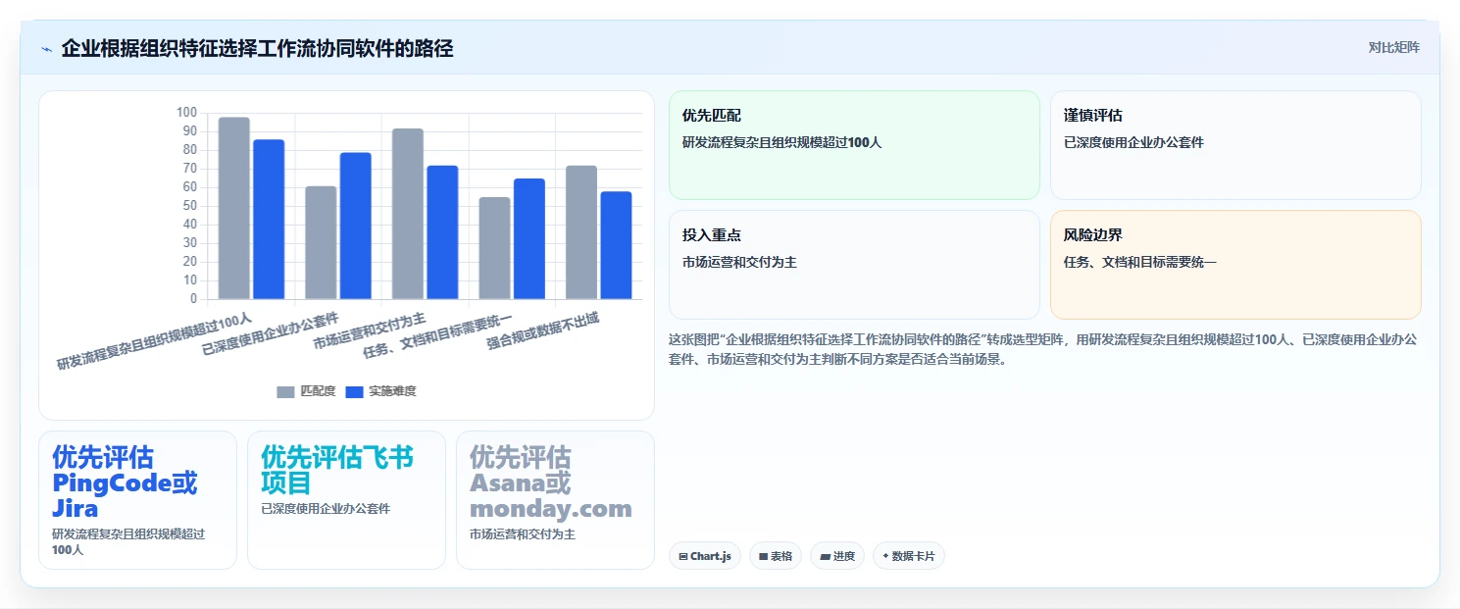Click the gray 匹配度 bar for 已深度使用企业办公套件
The height and width of the screenshot is (609, 1460).
click(x=321, y=242)
